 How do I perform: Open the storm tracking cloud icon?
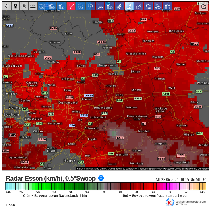[x=81, y=6]
